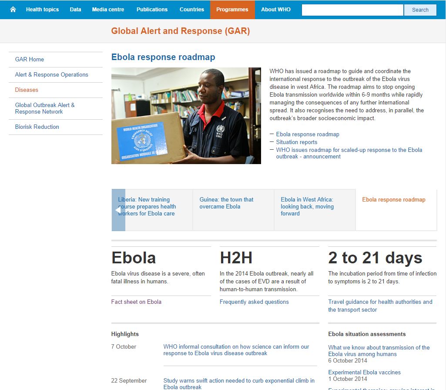This screenshot has width=446, height=390.
Task: Open Frequently asked questions link
Action: click(x=254, y=302)
